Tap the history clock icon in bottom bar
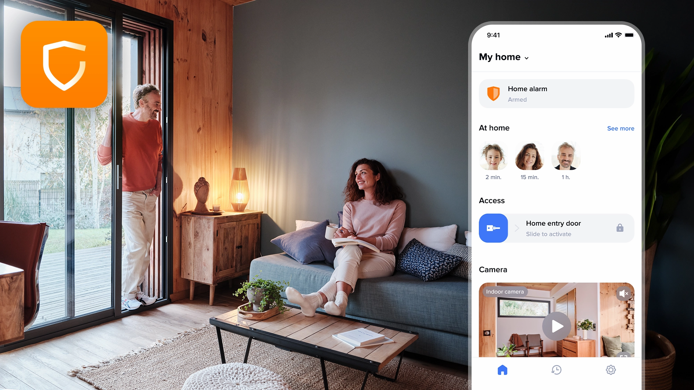 pos(557,370)
